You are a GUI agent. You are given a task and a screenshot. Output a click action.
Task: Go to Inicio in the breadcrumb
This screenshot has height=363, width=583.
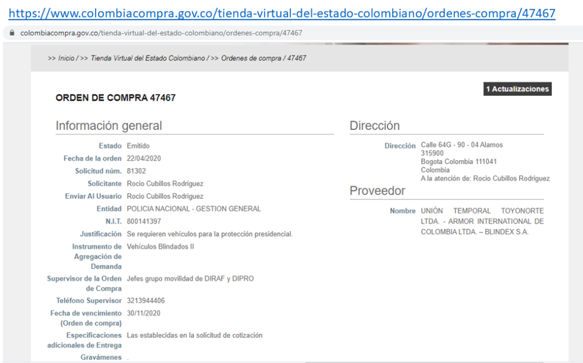pyautogui.click(x=66, y=58)
